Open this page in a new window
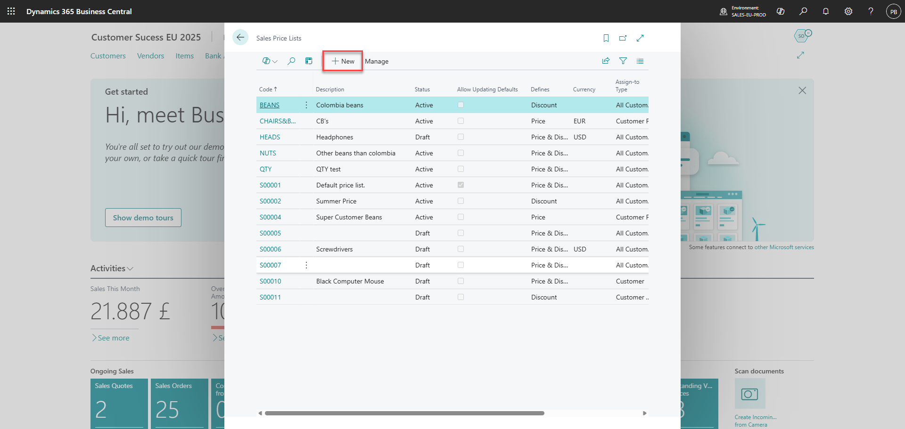Viewport: 905px width, 429px height. click(x=623, y=38)
